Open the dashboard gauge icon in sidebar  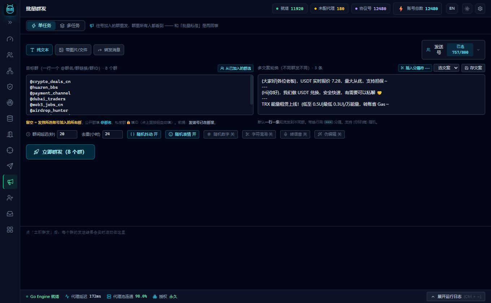(10, 39)
